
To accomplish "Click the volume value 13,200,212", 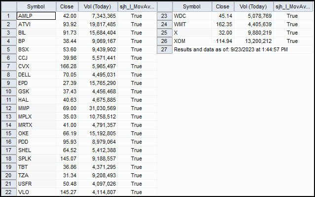I will point(258,41).
